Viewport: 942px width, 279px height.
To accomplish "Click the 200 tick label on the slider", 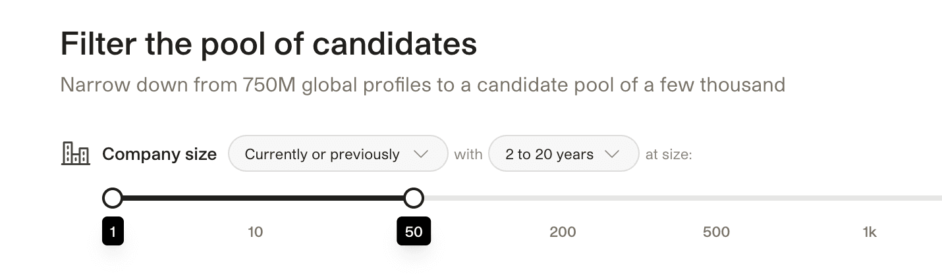I will coord(563,232).
